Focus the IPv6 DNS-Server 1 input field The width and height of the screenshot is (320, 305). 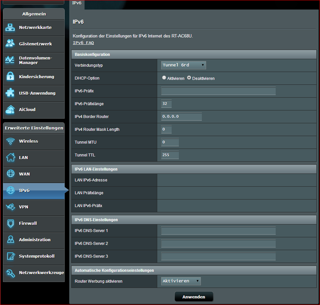[x=218, y=231]
